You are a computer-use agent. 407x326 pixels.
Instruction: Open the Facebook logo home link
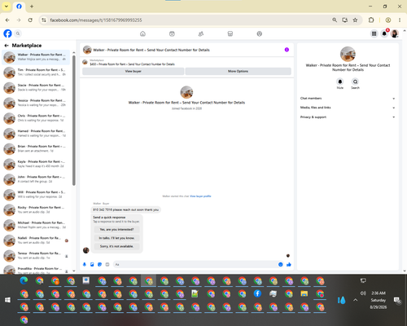pos(7,33)
